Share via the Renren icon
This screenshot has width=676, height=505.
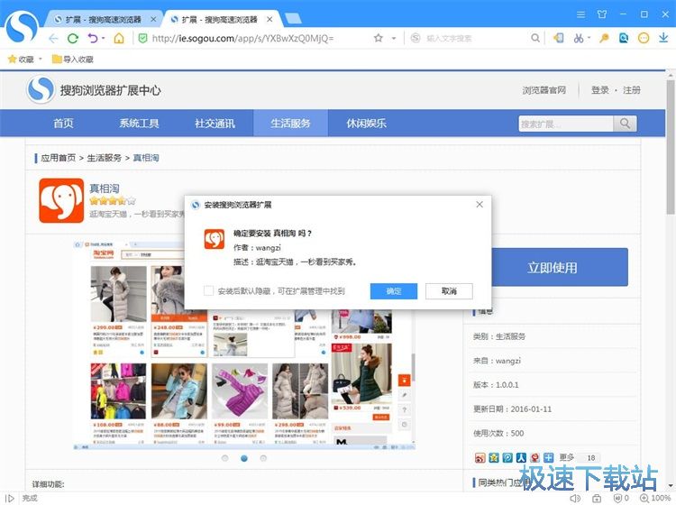[x=521, y=457]
